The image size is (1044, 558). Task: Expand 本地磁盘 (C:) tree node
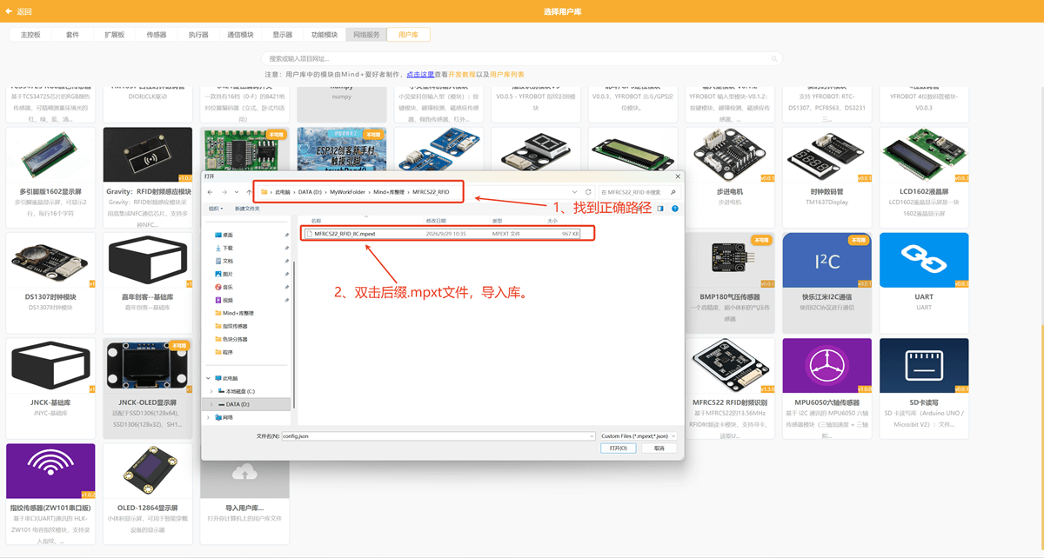tap(211, 391)
